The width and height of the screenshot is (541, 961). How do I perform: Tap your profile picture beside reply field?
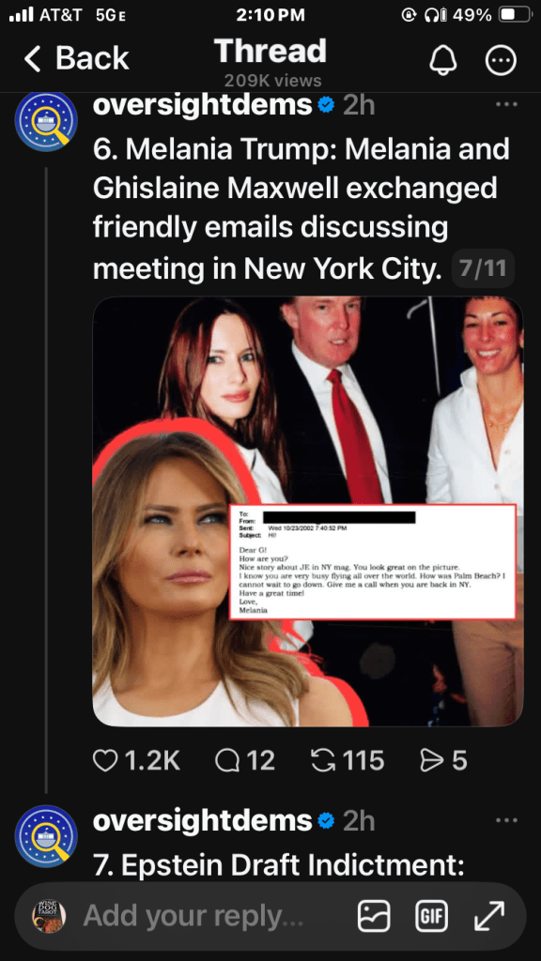point(49,916)
